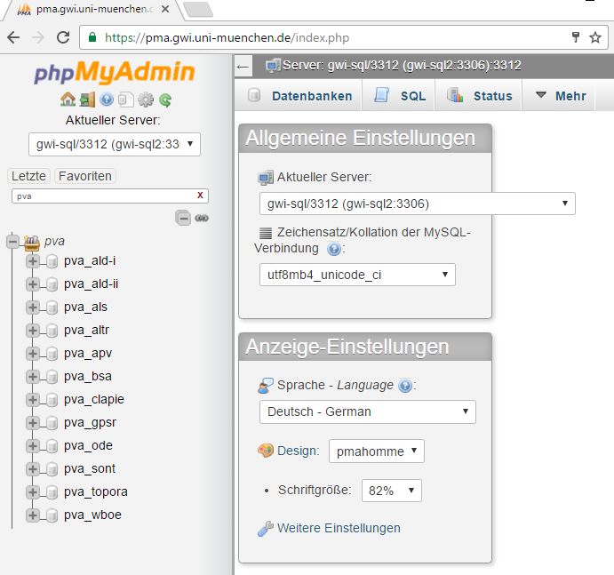
Task: Click database icon next to pva_als
Action: pos(52,307)
